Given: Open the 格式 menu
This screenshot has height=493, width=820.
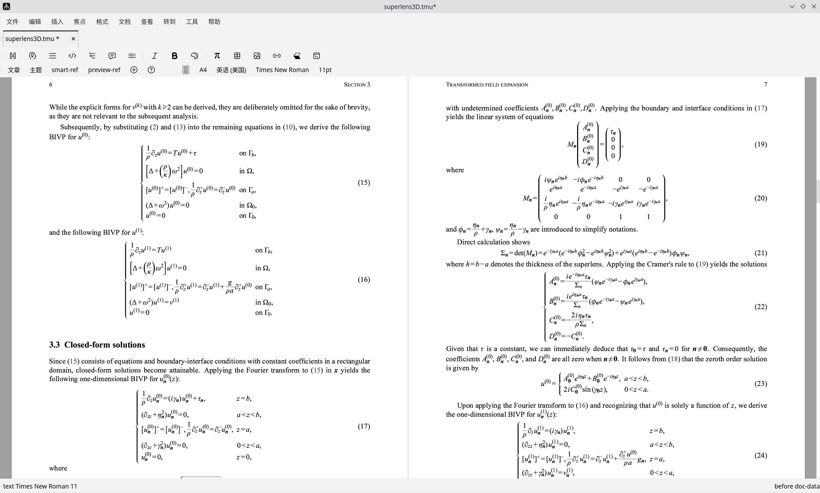Looking at the screenshot, I should tap(102, 21).
